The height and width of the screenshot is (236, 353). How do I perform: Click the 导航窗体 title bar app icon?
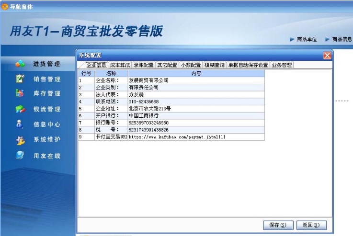pyautogui.click(x=4, y=7)
